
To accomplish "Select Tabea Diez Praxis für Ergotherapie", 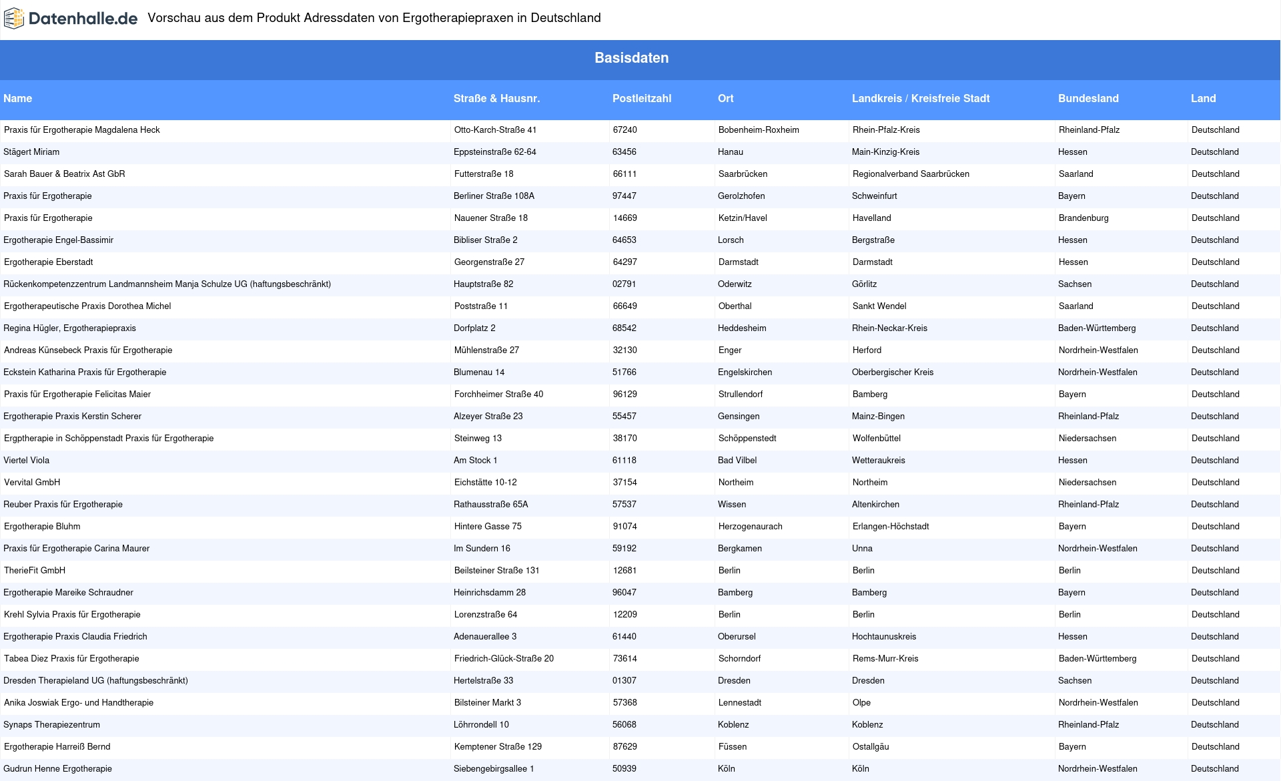I will [71, 659].
